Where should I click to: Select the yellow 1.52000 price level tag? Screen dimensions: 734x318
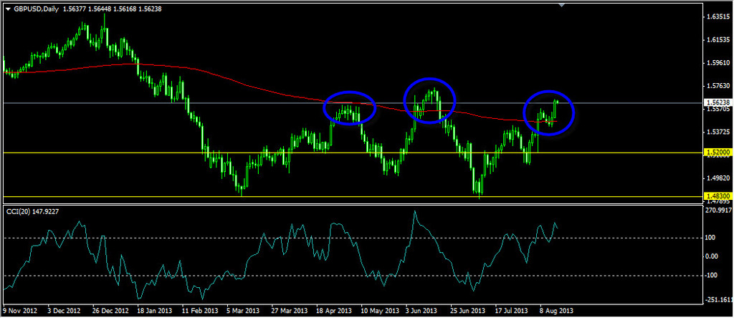point(717,153)
